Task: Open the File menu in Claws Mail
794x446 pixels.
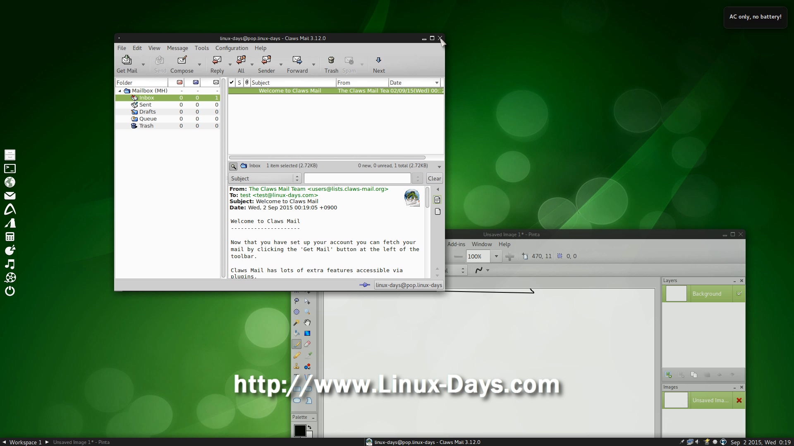Action: pyautogui.click(x=122, y=48)
